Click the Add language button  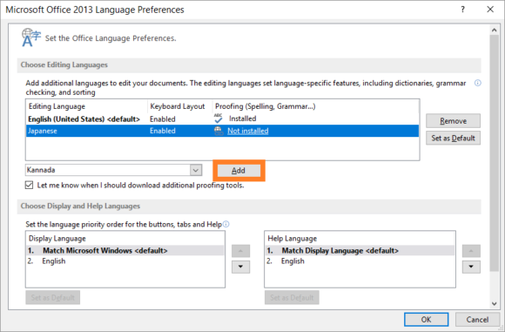point(239,171)
